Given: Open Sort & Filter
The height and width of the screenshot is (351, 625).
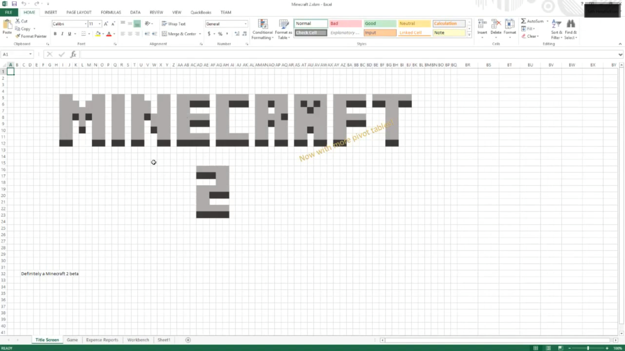Looking at the screenshot, I should click(x=556, y=29).
